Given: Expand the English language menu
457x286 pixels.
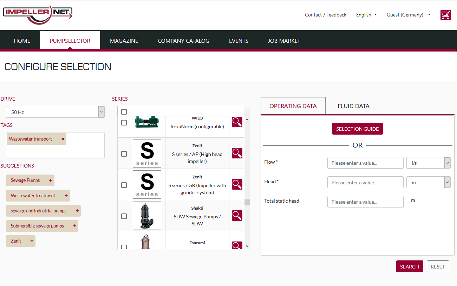Looking at the screenshot, I should (366, 15).
